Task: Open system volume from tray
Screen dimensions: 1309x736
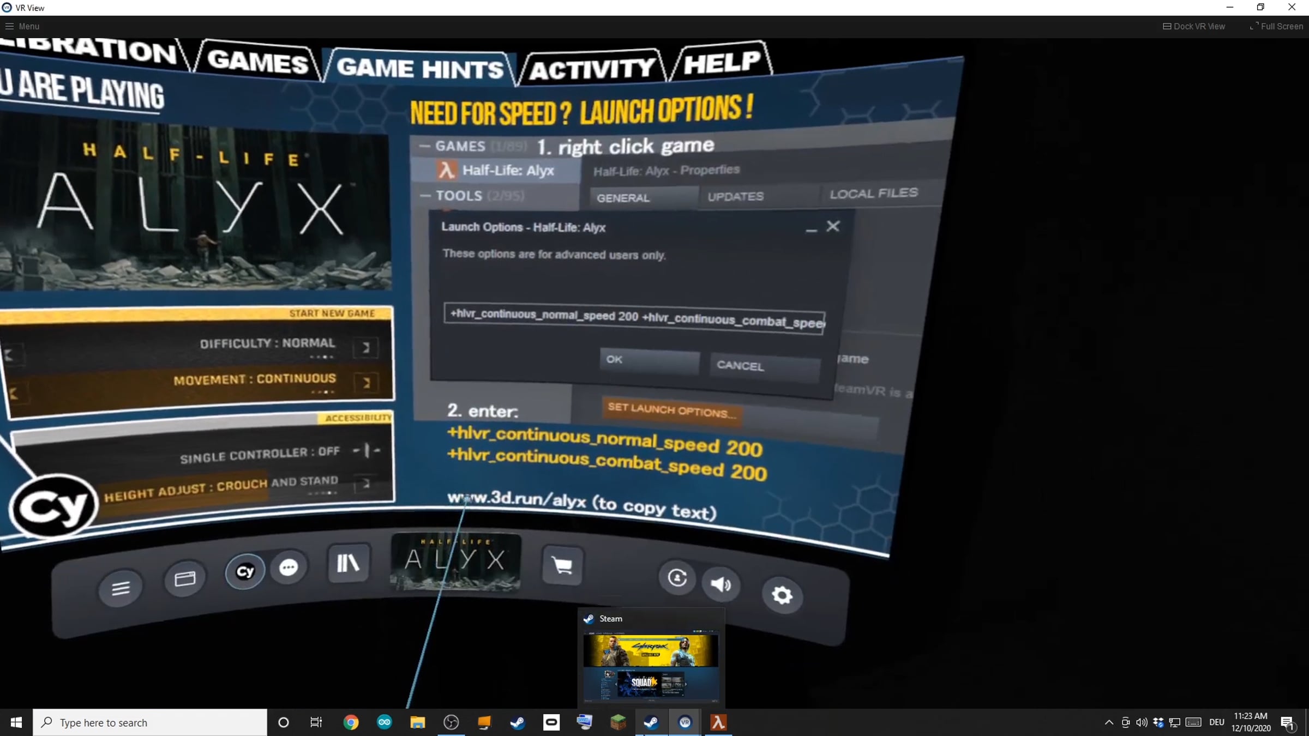Action: 1142,723
